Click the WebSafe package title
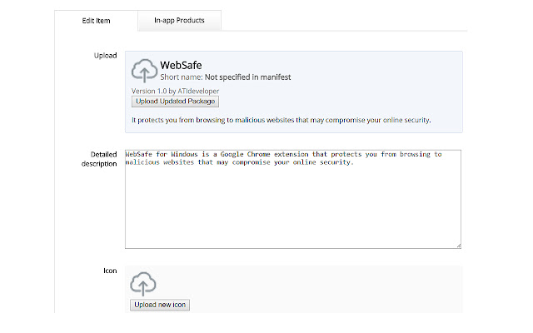This screenshot has width=533, height=333. coord(181,64)
